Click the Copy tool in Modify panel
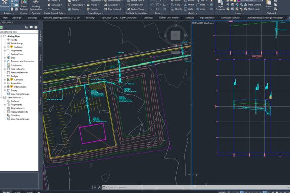Screen dimensions: 290x193 point(176,5)
